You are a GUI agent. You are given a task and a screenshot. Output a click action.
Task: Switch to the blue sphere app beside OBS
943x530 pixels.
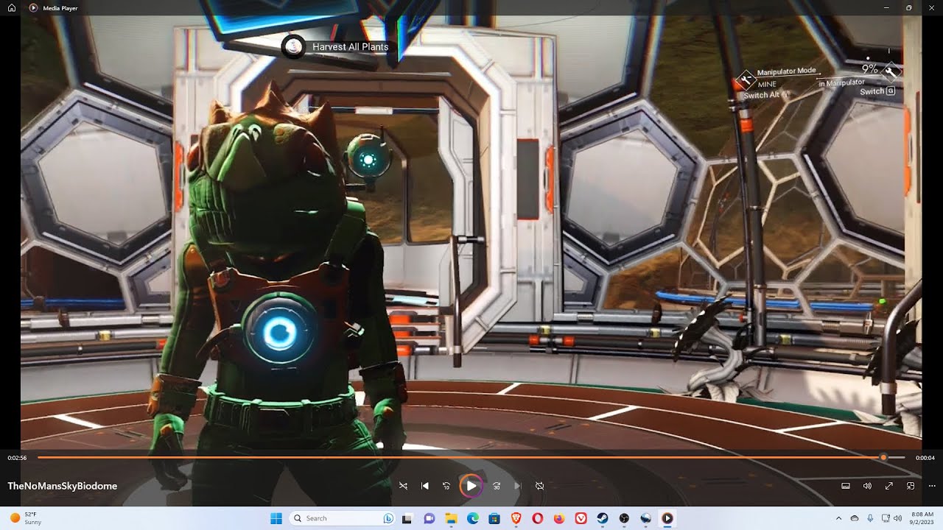pyautogui.click(x=646, y=518)
